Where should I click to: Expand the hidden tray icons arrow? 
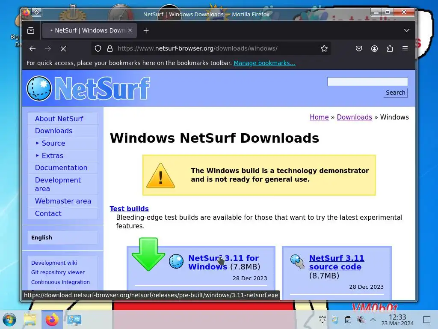373,320
